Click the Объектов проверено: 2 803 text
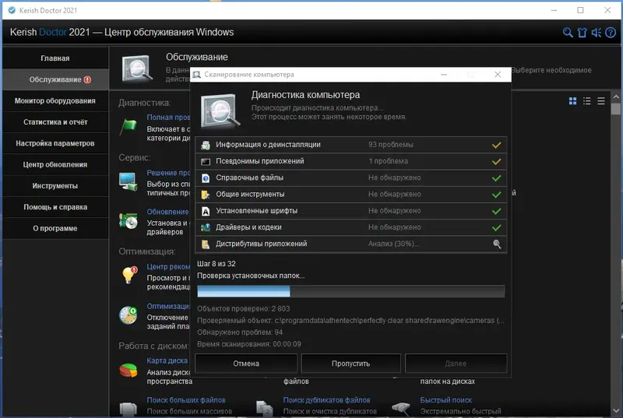The image size is (623, 418). click(244, 309)
